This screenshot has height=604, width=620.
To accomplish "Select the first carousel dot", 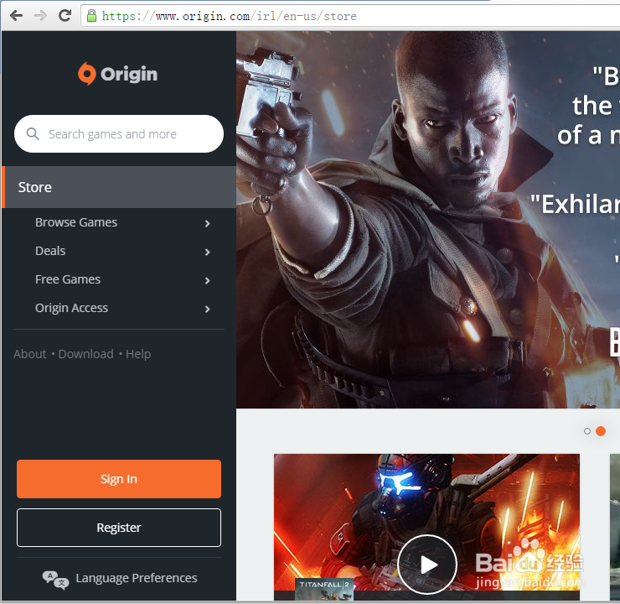I will 587,431.
